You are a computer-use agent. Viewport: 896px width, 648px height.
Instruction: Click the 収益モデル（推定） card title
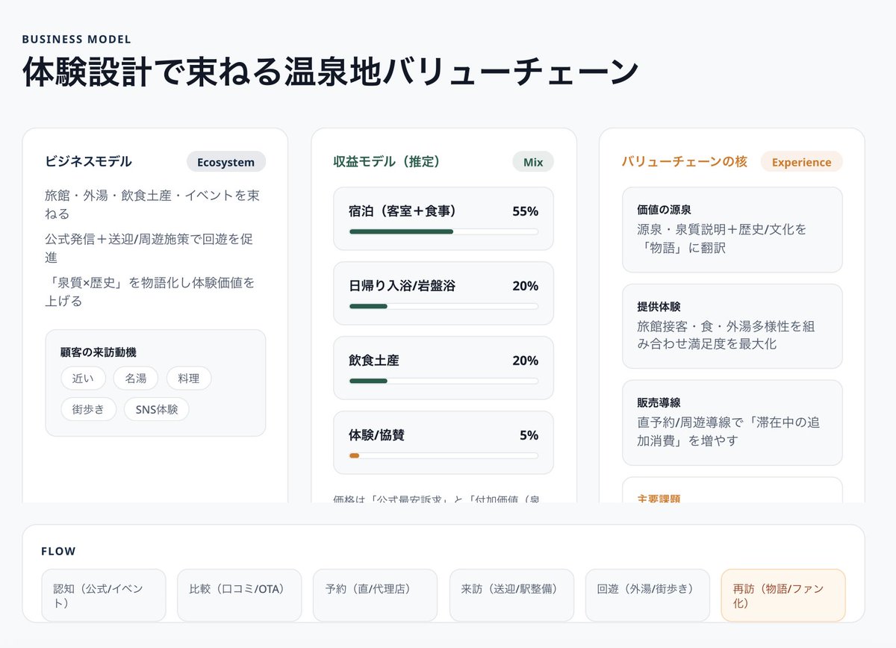tap(387, 161)
